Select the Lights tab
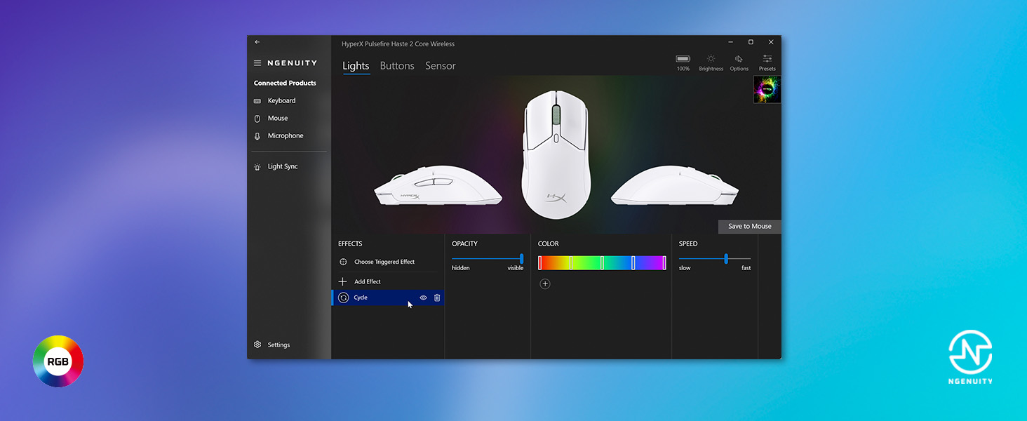Image resolution: width=1027 pixels, height=421 pixels. (x=356, y=65)
